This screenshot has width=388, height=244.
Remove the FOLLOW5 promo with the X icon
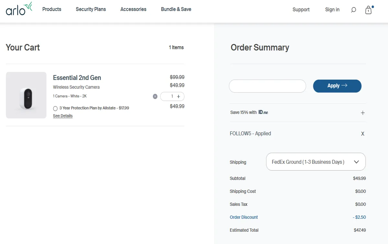pos(362,133)
